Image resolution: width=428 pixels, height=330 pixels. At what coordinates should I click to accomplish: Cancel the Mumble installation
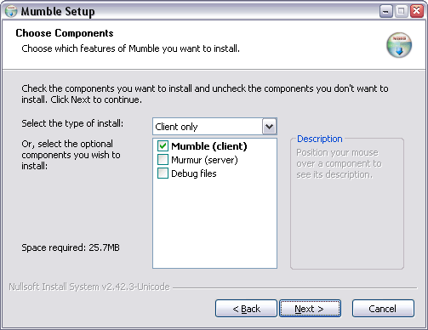click(x=383, y=309)
